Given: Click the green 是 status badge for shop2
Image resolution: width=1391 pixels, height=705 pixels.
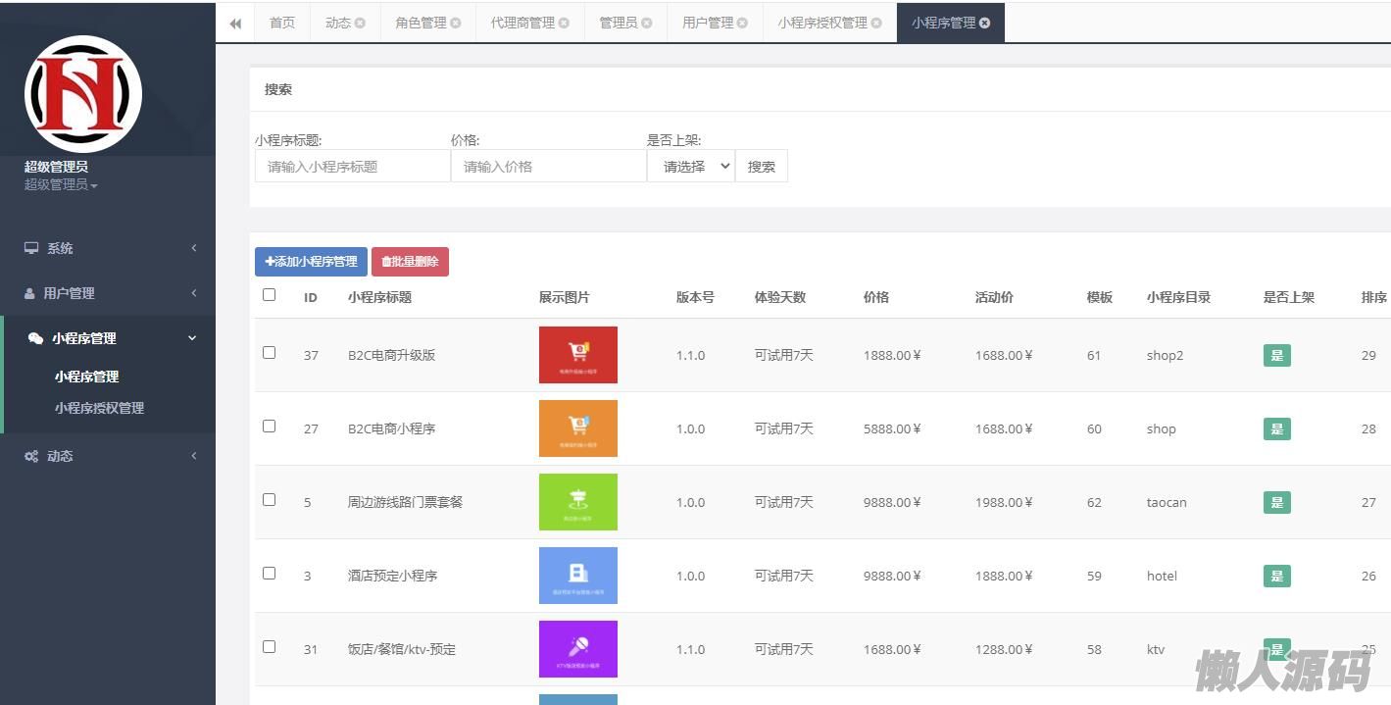Looking at the screenshot, I should [x=1276, y=356].
